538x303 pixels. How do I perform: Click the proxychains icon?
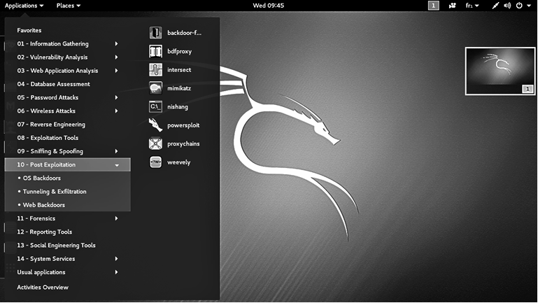click(x=155, y=144)
